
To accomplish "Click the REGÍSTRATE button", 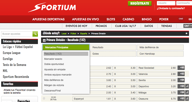I will point(140,3).
